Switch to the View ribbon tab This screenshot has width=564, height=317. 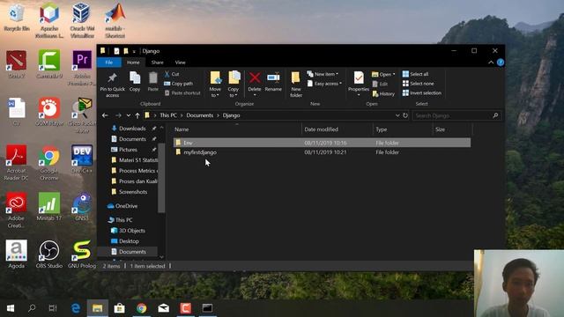[180, 63]
